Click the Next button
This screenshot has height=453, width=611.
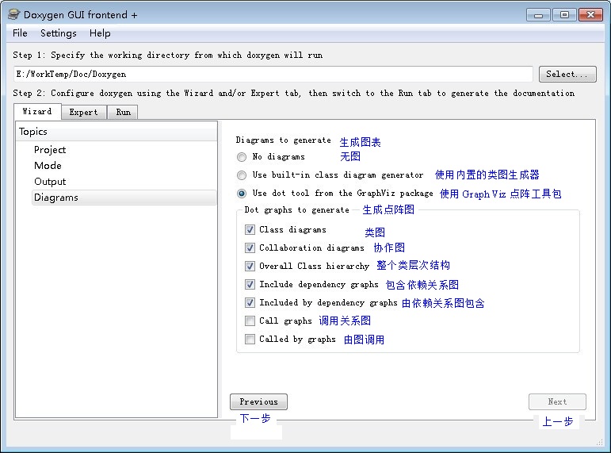tap(557, 402)
